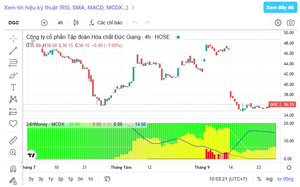Click the DGC symbol search
This screenshot has width=300, height=187.
tap(13, 23)
